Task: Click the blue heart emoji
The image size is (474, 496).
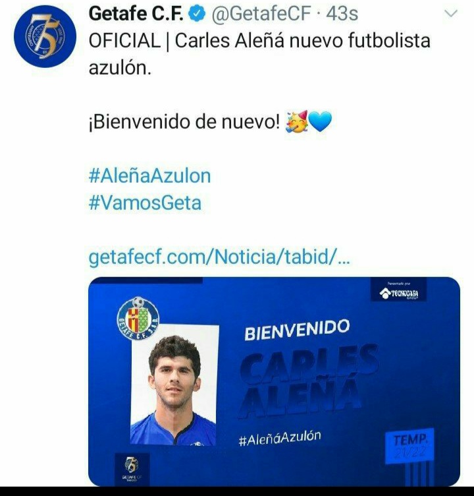Action: 320,122
